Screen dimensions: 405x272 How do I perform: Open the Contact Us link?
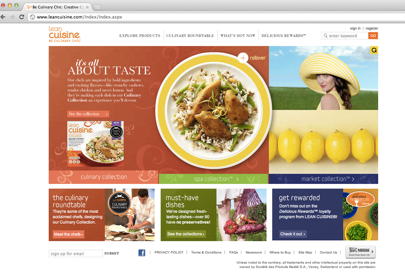click(x=328, y=252)
